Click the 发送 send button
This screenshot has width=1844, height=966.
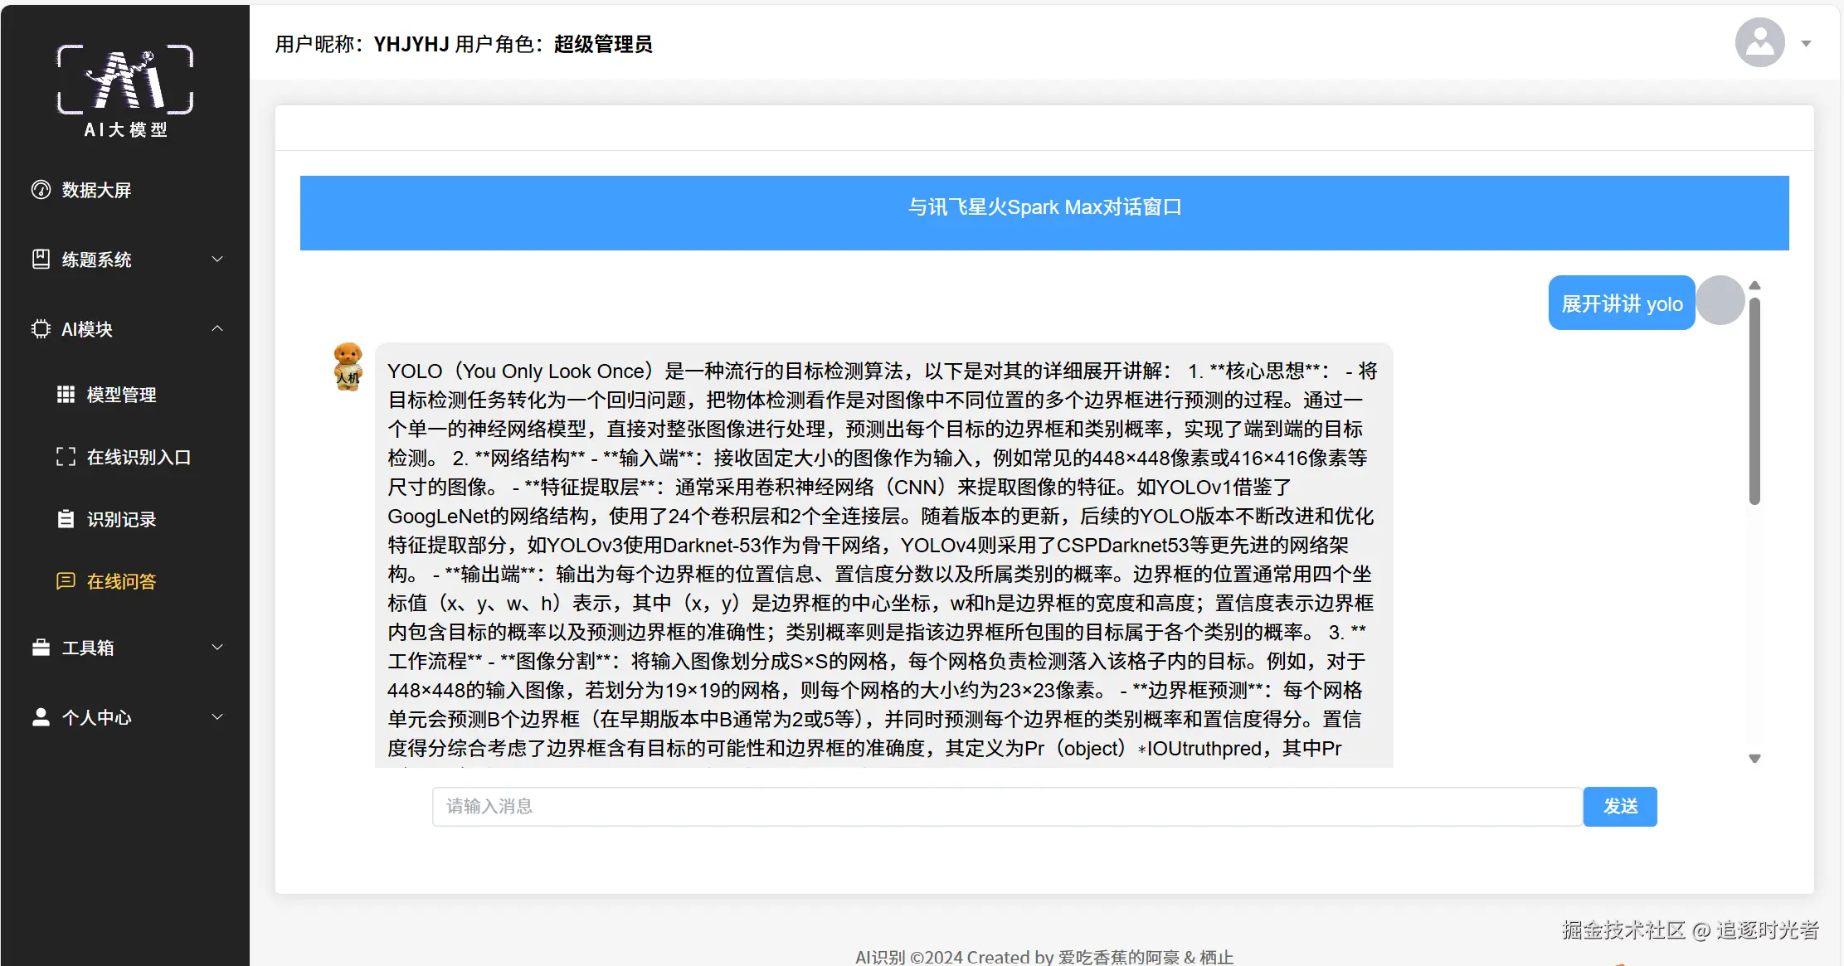[1619, 806]
